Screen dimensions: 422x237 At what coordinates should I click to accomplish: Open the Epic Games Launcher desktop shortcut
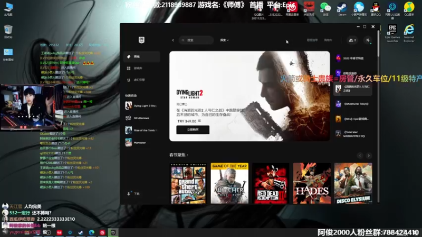tap(392, 33)
